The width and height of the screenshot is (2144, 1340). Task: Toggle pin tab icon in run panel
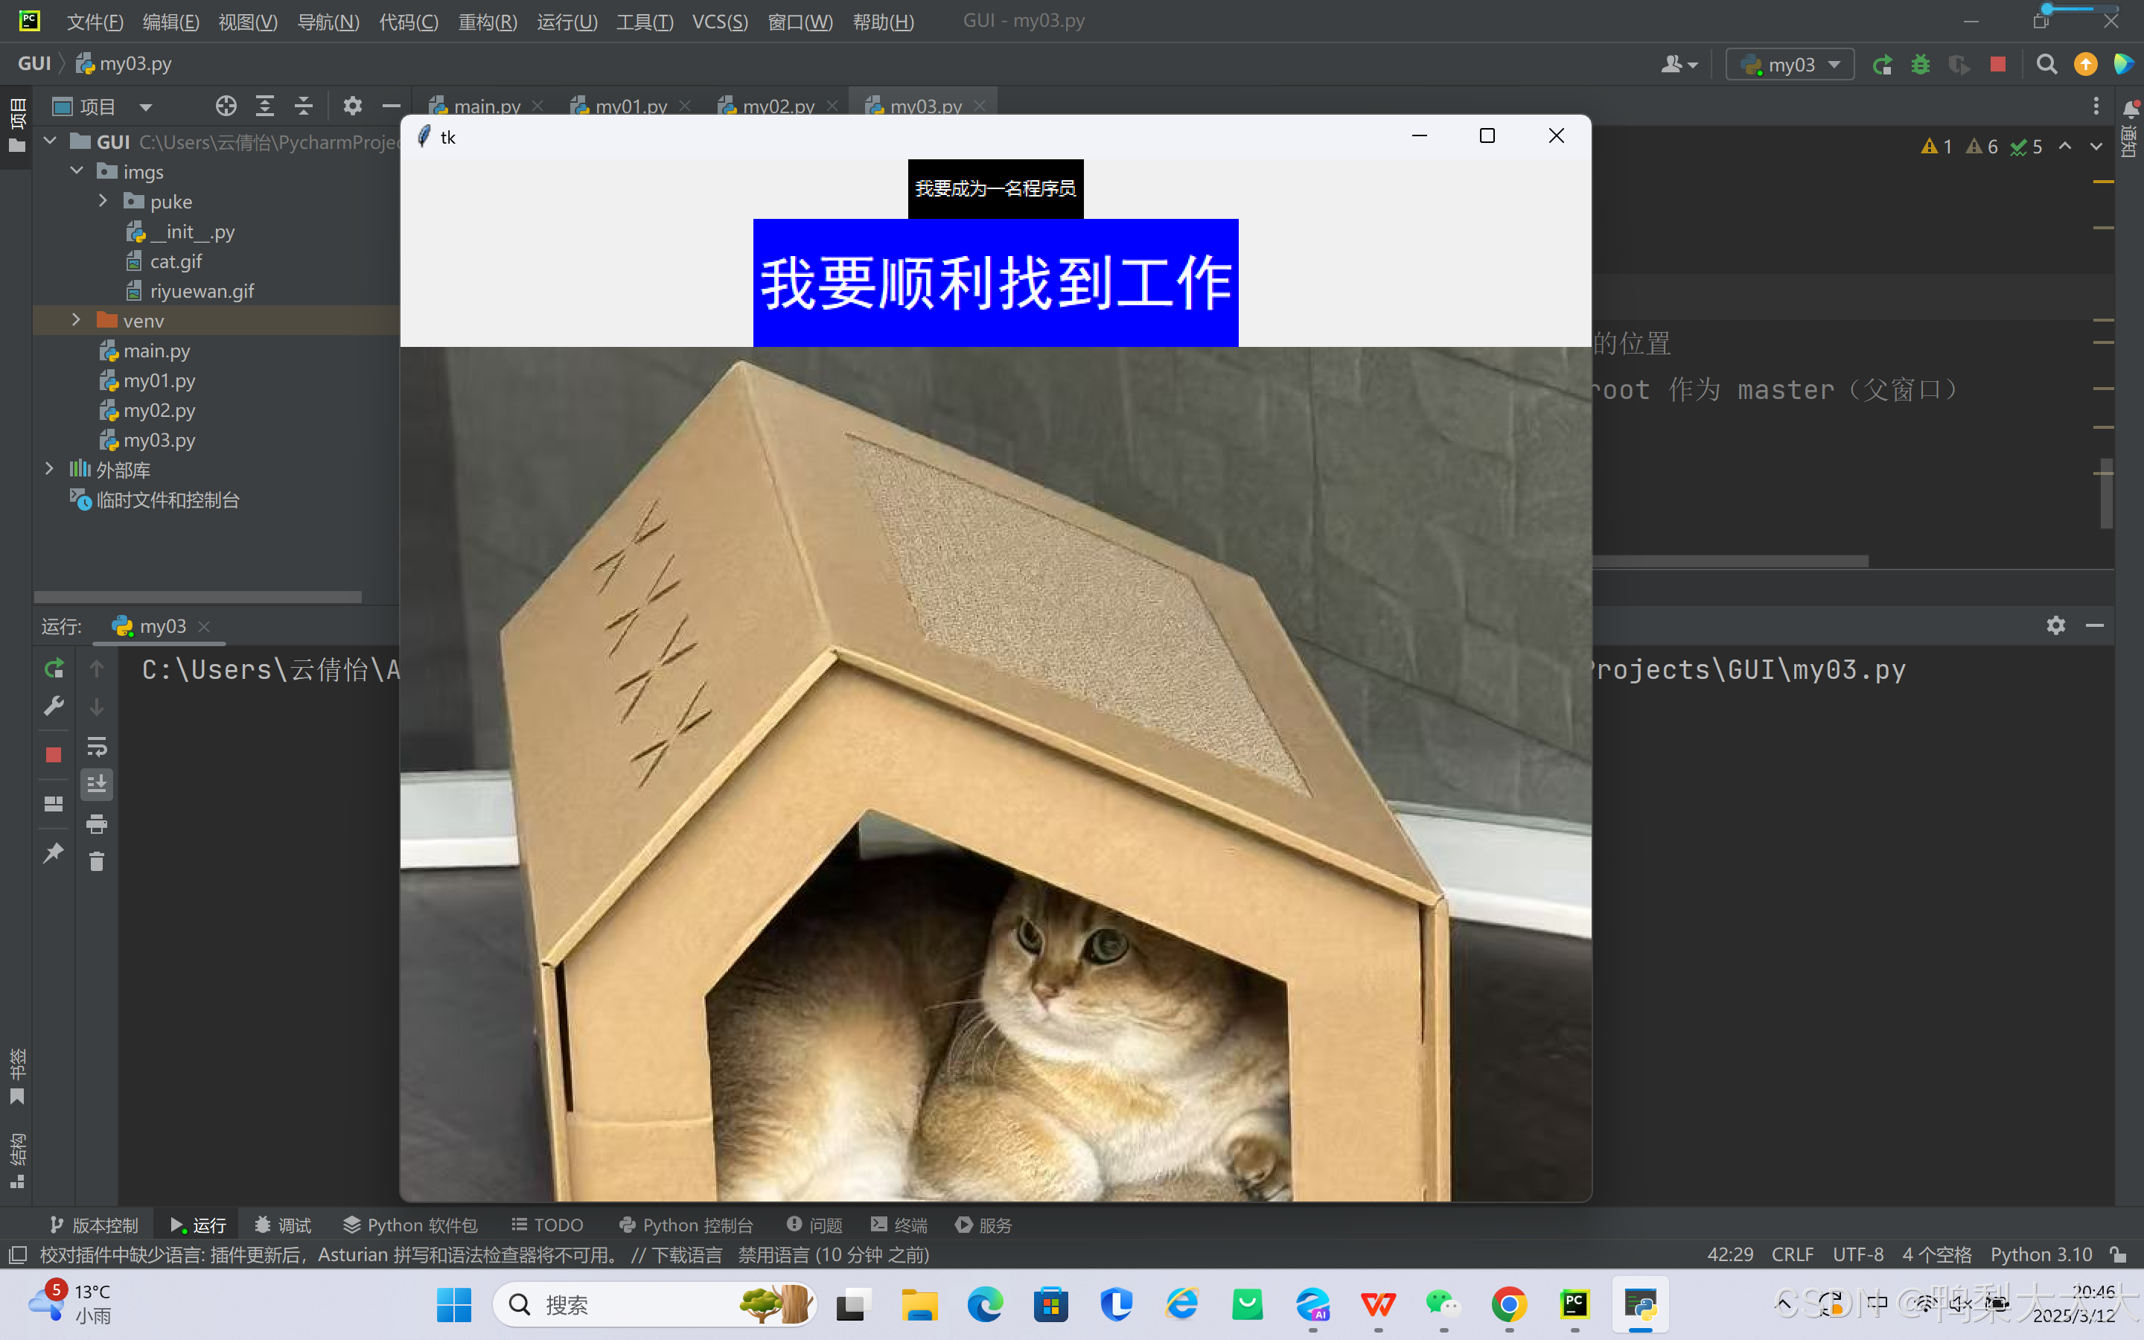[x=53, y=852]
